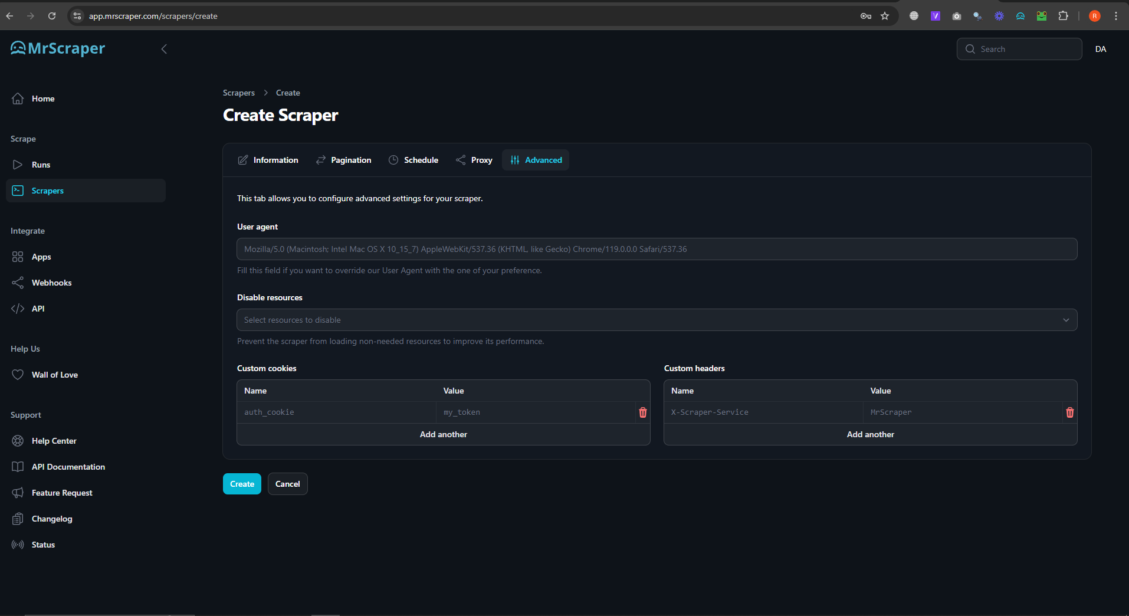Delete the custom cookie row
The image size is (1129, 616).
pos(643,412)
